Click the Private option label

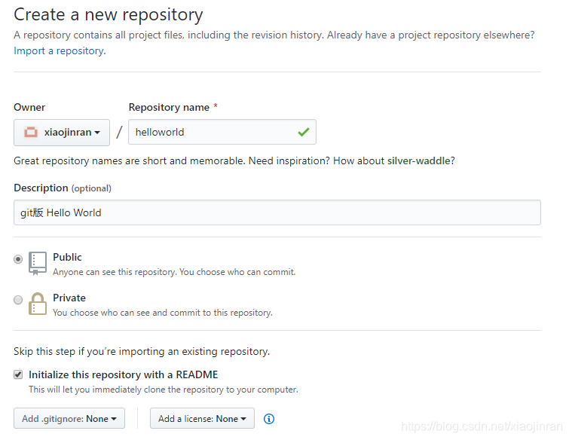pos(69,298)
